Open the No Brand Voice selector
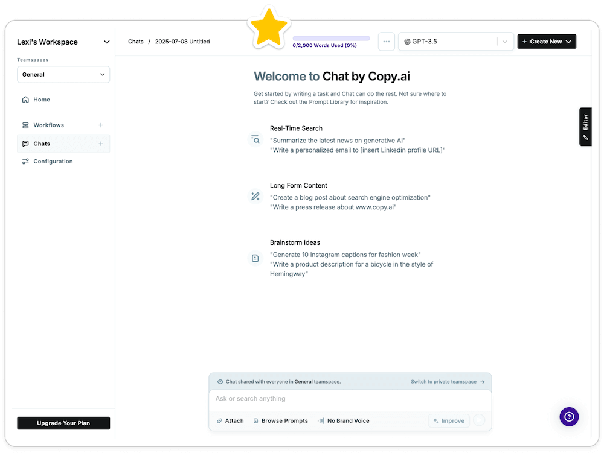The image size is (604, 453). [x=349, y=421]
